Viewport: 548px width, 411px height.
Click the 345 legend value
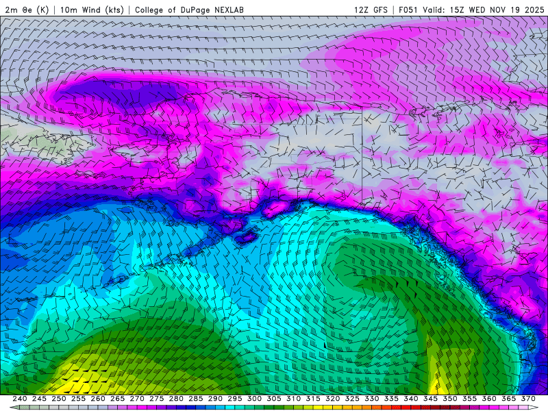click(x=431, y=399)
